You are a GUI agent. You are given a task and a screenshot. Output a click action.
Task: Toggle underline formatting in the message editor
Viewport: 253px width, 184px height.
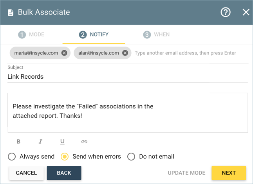click(x=62, y=142)
